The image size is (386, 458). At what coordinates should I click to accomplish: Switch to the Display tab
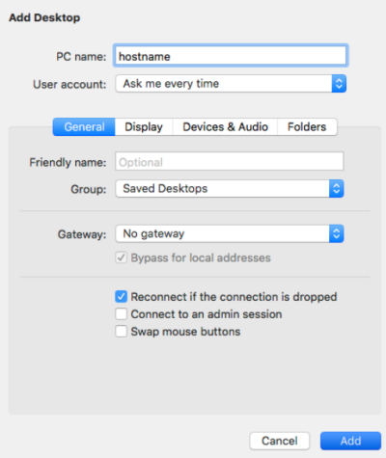point(144,127)
